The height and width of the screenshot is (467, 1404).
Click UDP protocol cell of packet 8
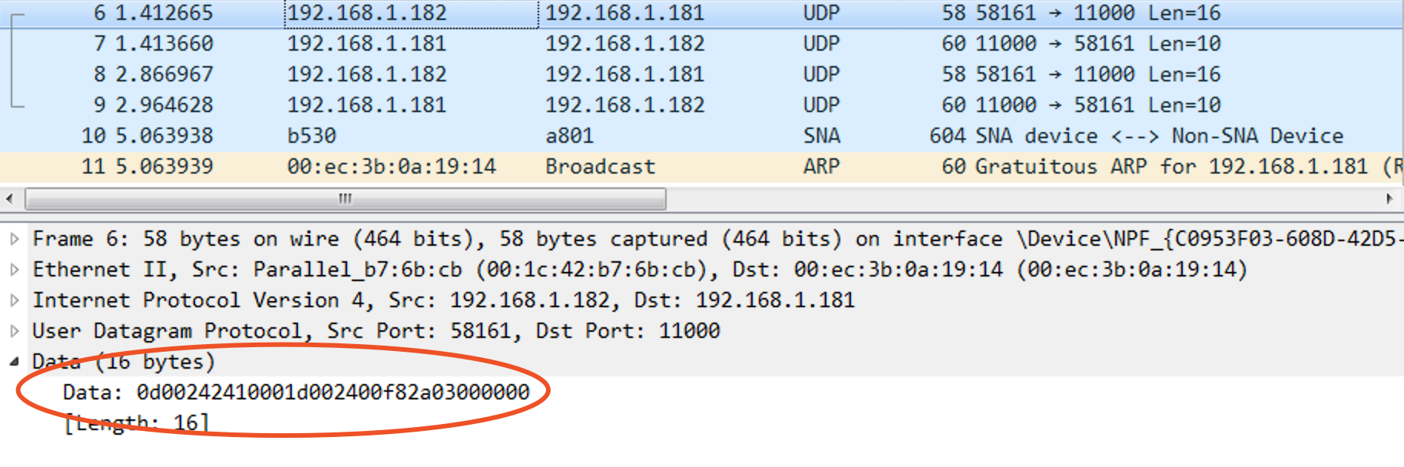(x=821, y=75)
